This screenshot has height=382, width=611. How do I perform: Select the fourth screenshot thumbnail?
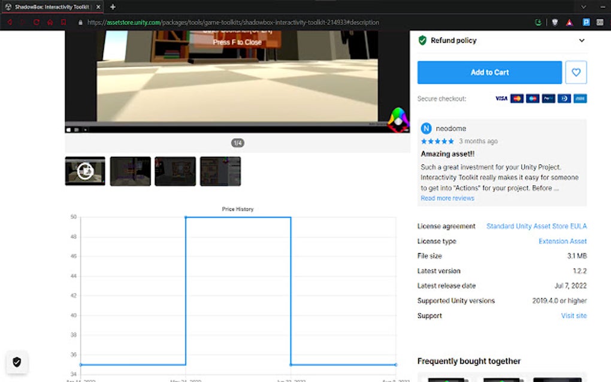(x=220, y=171)
